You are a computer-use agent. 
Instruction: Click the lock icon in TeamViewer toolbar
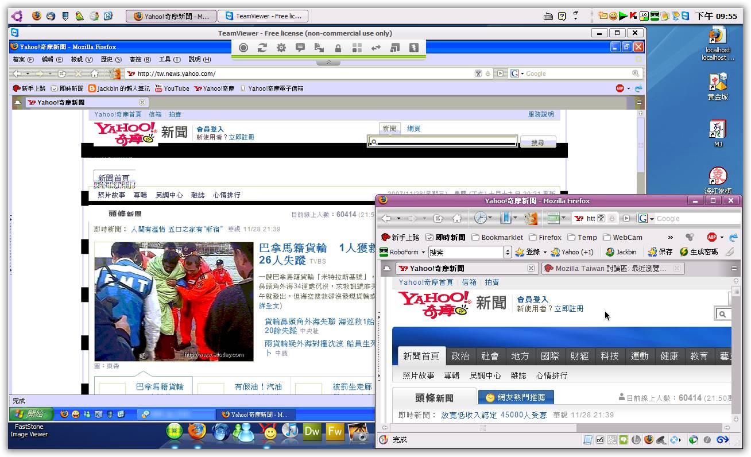pyautogui.click(x=338, y=48)
